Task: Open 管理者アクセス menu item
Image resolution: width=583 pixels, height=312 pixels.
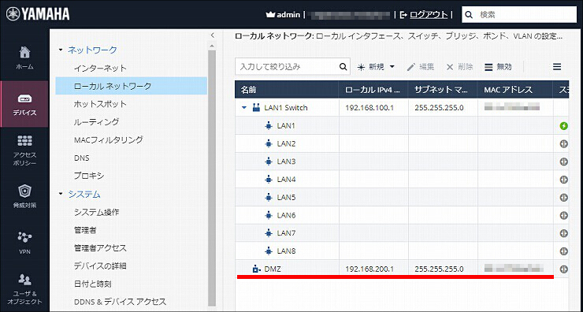Action: point(100,247)
